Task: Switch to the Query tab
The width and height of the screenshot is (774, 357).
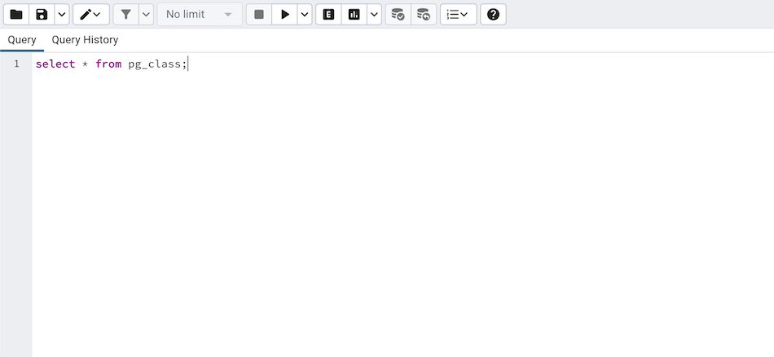Action: 22,40
